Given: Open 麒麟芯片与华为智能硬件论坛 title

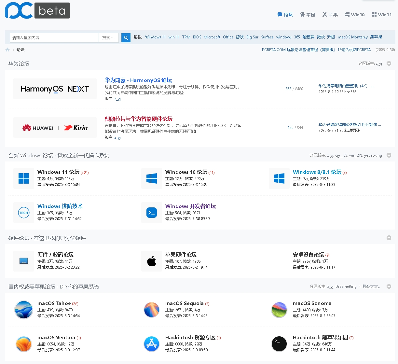Looking at the screenshot, I should (139, 119).
